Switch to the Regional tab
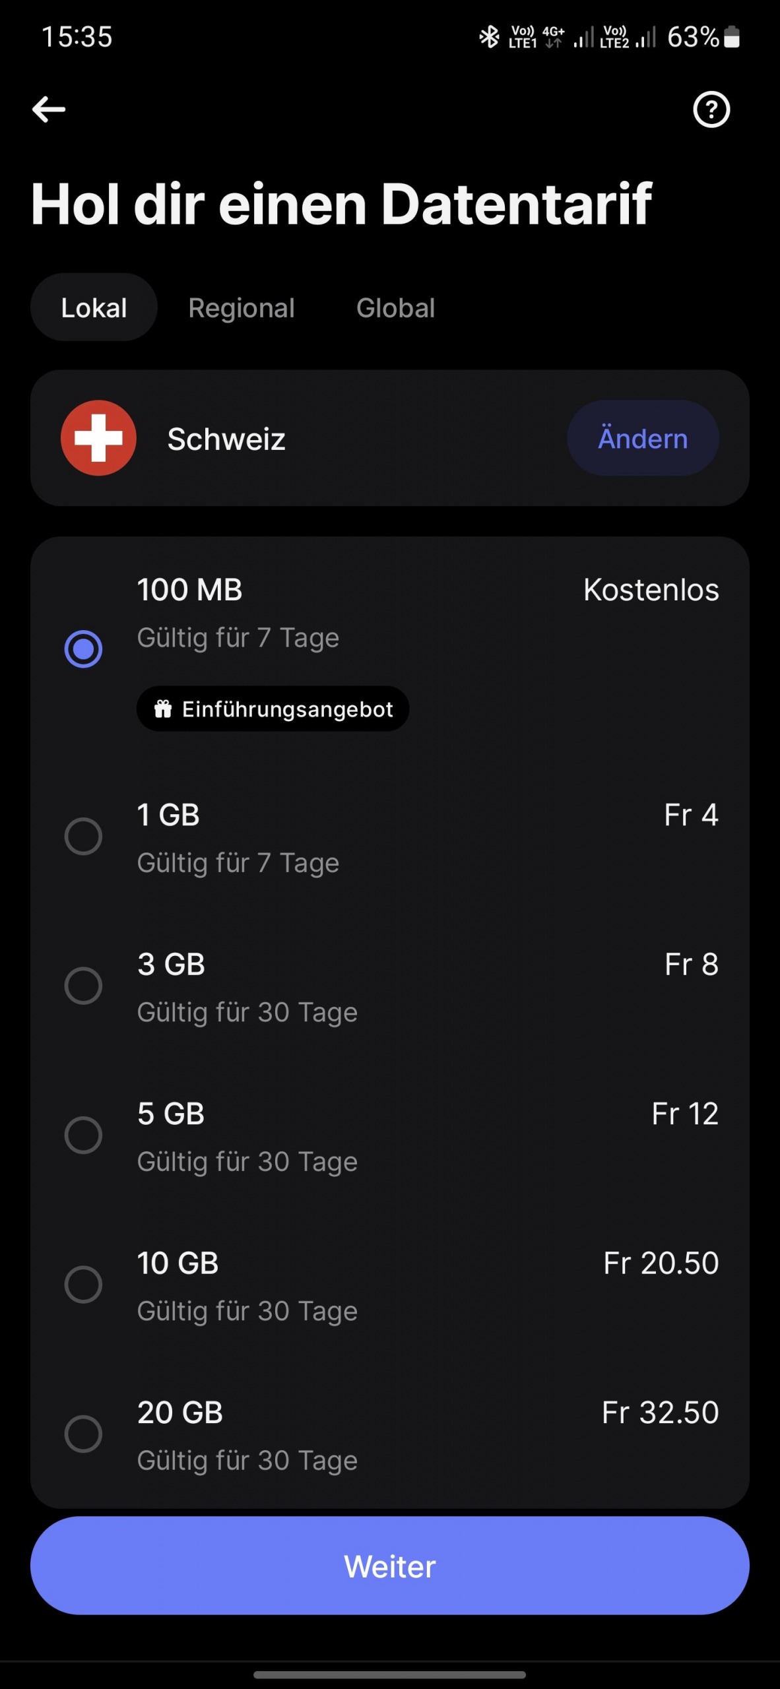The height and width of the screenshot is (1689, 780). tap(242, 307)
